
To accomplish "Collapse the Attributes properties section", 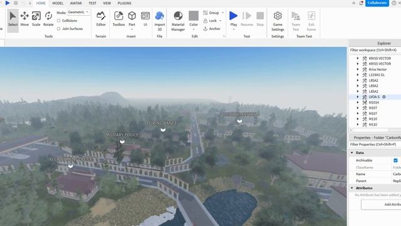I will (x=352, y=188).
